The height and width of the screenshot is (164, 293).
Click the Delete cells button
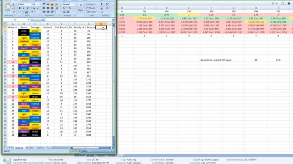point(92,8)
